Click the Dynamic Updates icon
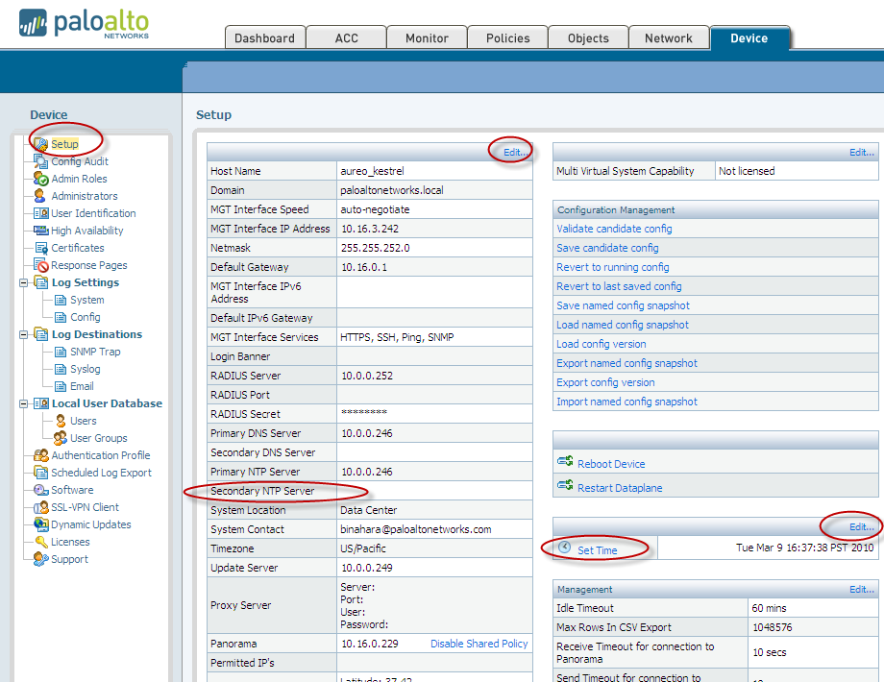884x682 pixels. (x=41, y=524)
